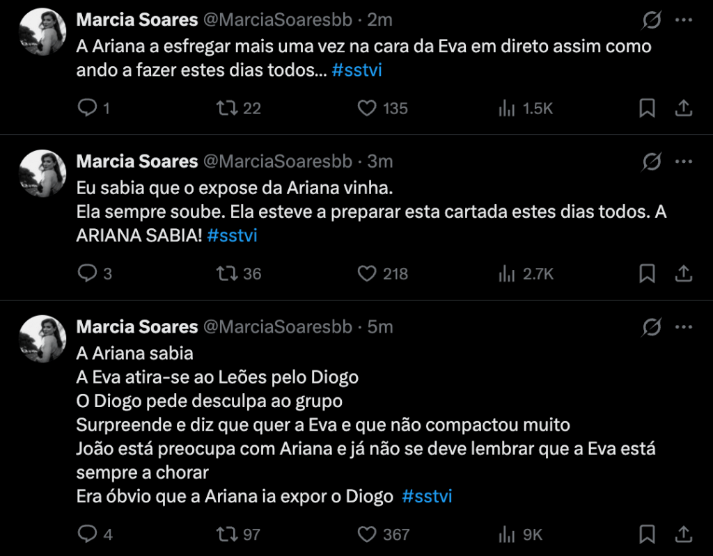Reply to the 2m-old tweet
The image size is (713, 556).
click(87, 108)
